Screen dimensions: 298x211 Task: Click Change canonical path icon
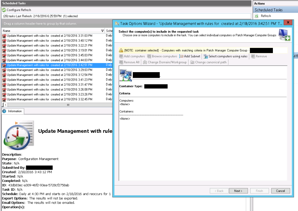pos(192,62)
